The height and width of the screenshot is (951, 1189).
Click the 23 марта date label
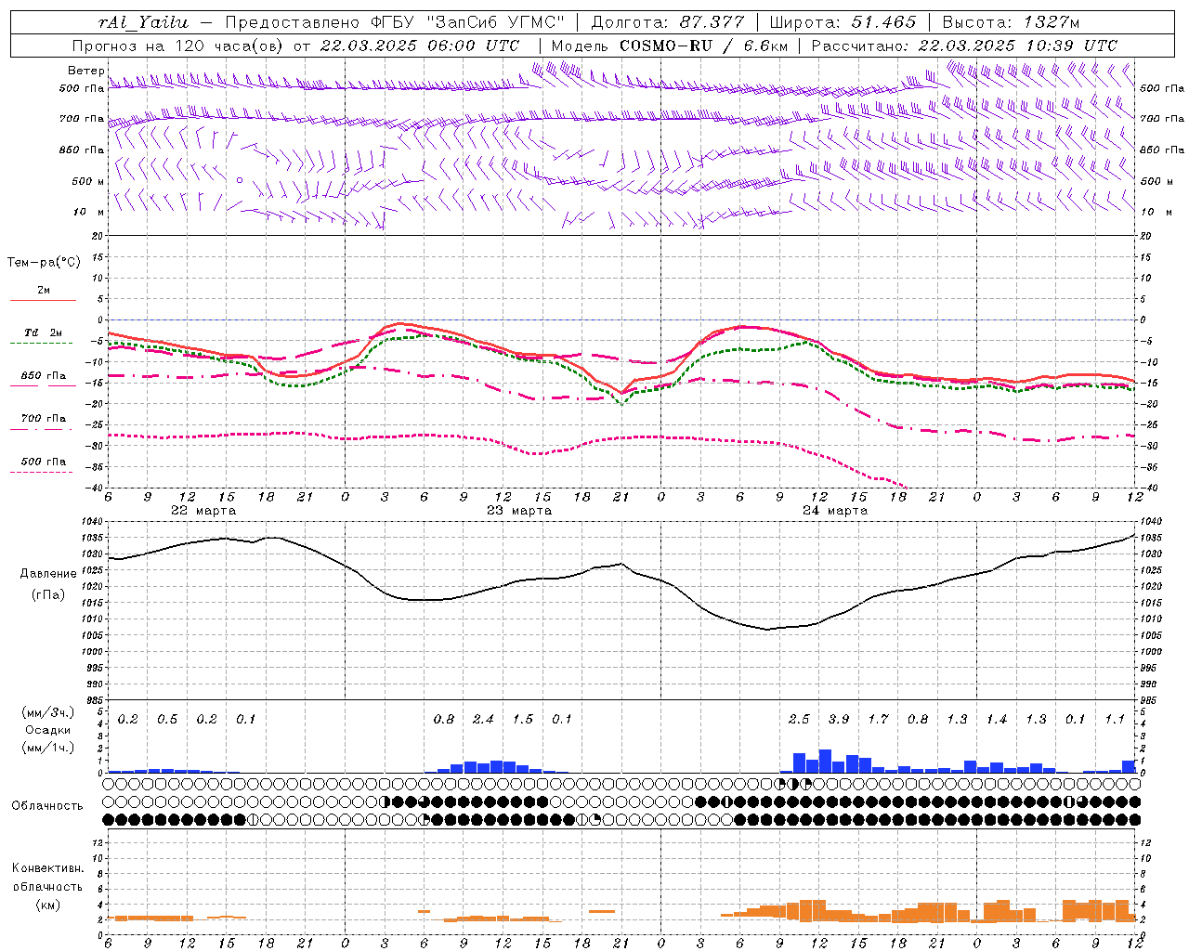point(519,511)
